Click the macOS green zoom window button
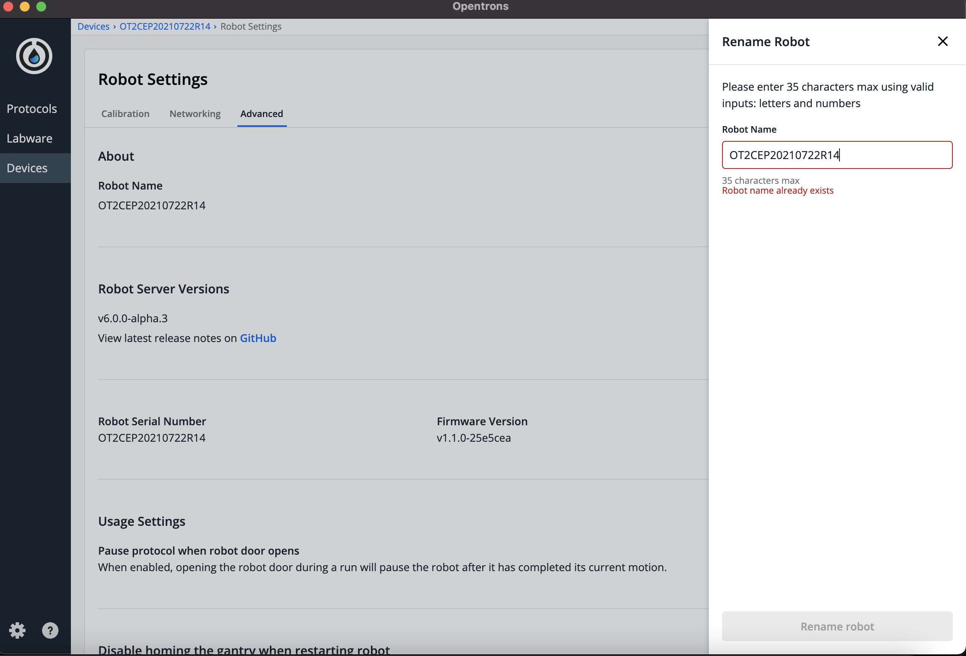966x656 pixels. (x=41, y=6)
